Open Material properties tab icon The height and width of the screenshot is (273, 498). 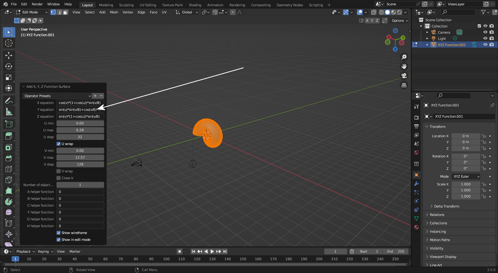[x=416, y=227]
